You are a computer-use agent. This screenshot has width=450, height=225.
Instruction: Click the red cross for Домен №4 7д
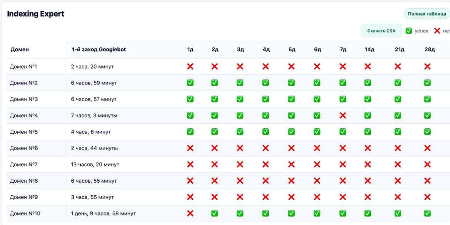[343, 115]
